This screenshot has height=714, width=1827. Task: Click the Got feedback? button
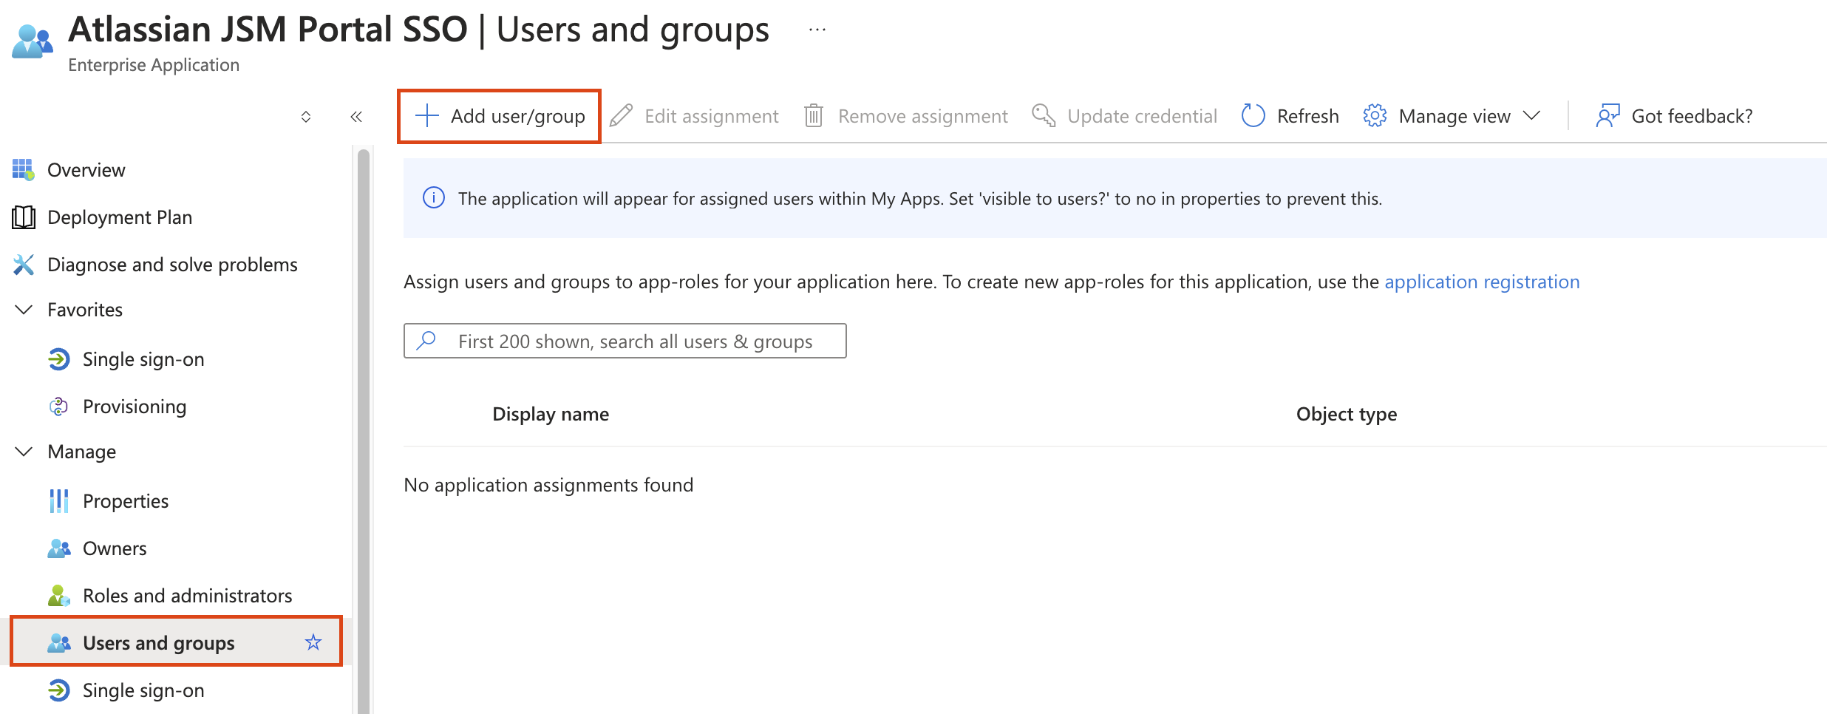click(x=1674, y=116)
